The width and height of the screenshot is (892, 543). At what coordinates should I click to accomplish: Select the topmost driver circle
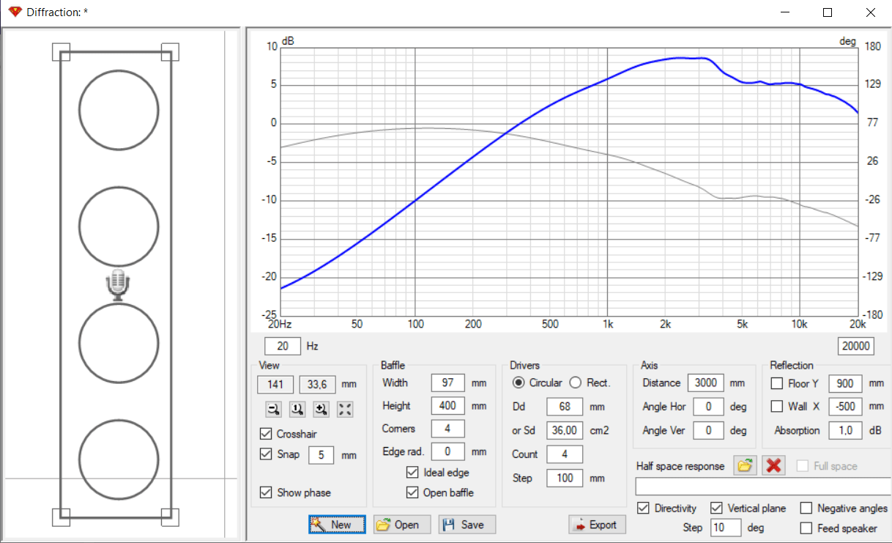tap(119, 110)
